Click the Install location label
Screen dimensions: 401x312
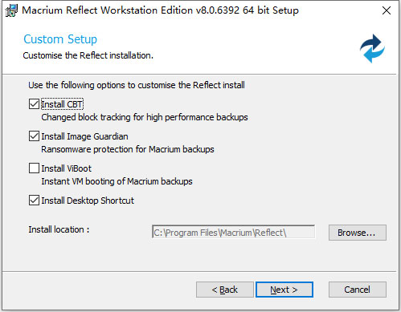(x=59, y=229)
